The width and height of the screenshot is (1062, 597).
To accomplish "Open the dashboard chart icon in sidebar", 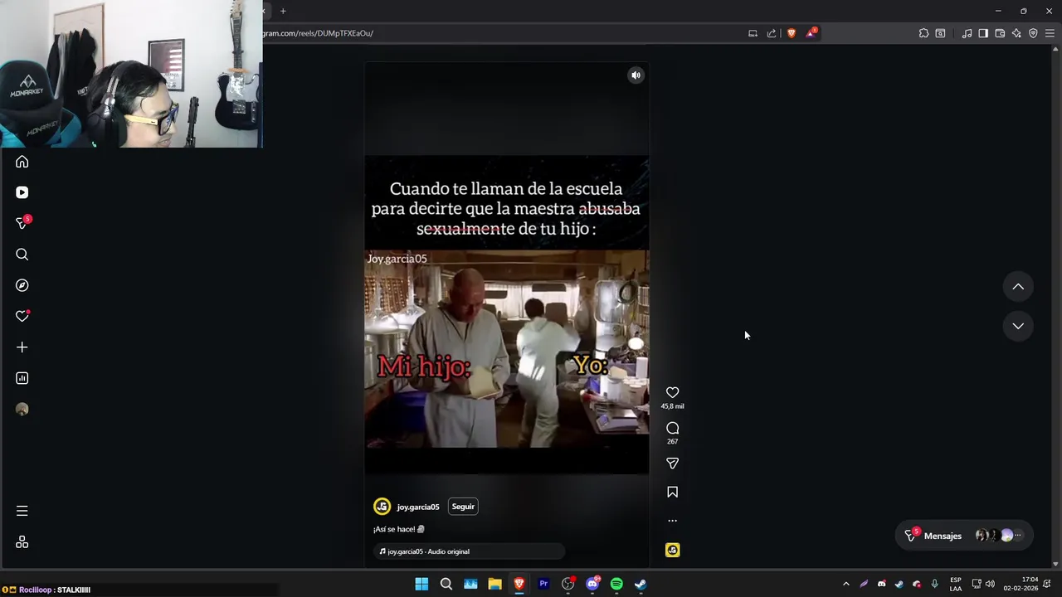I will [22, 378].
